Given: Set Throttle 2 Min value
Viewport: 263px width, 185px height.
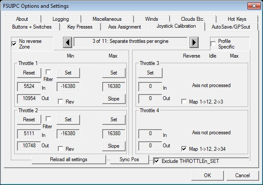Looking at the screenshot, I should pos(68,120).
